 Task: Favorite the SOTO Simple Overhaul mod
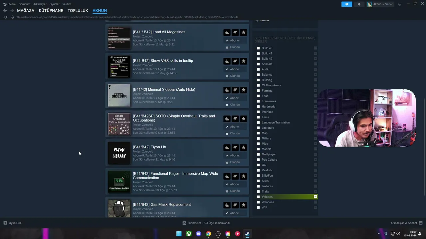click(244, 119)
